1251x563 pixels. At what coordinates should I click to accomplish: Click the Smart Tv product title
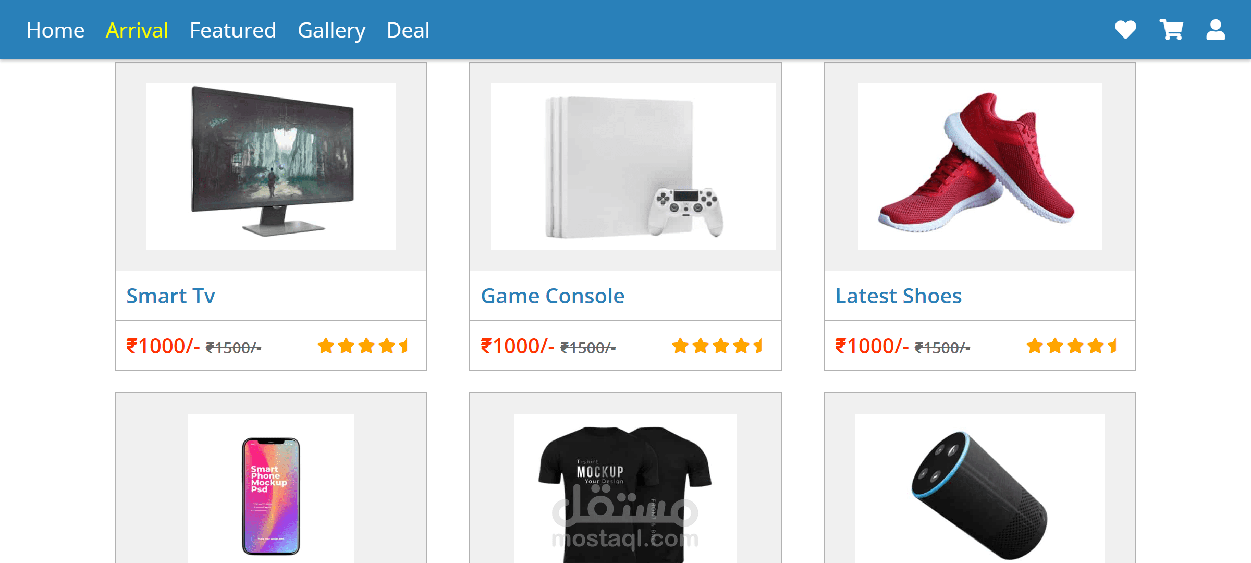(171, 296)
